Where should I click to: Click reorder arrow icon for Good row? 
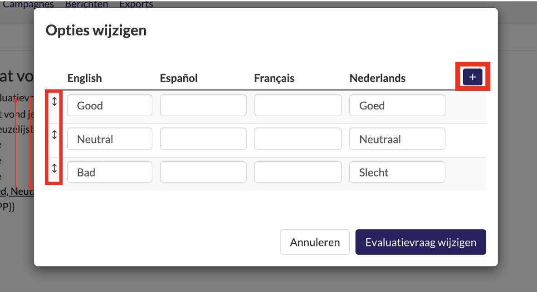pyautogui.click(x=54, y=101)
